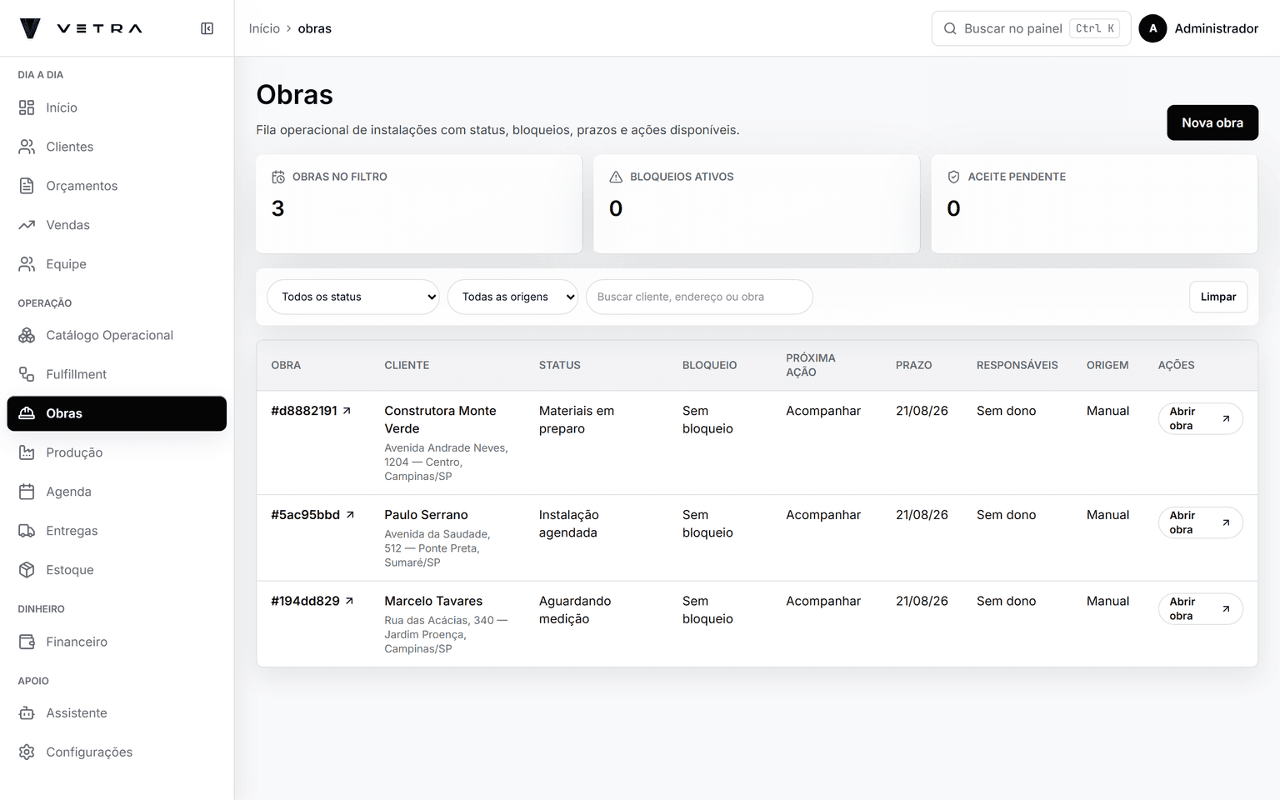Click the external arrow beside #194dd829
Image resolution: width=1280 pixels, height=800 pixels.
[349, 601]
